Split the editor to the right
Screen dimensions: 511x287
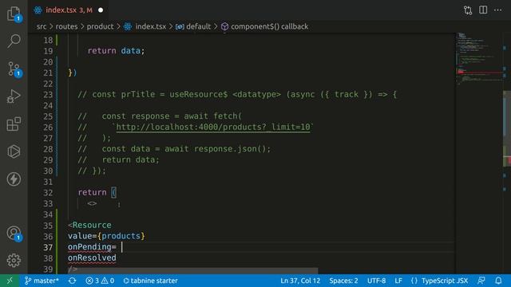pos(483,10)
